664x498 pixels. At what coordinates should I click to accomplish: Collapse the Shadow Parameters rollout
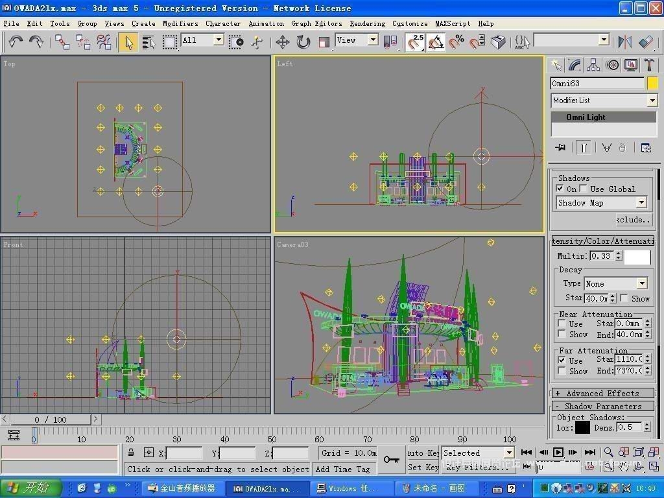(x=603, y=406)
